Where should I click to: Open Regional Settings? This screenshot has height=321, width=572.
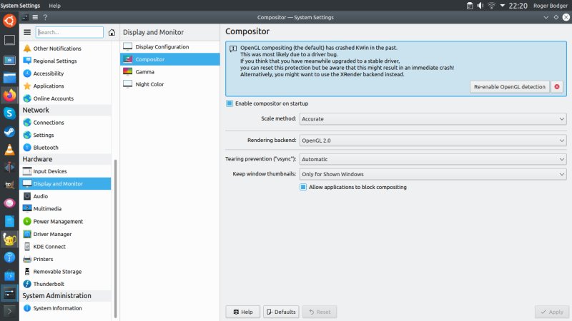pos(65,61)
